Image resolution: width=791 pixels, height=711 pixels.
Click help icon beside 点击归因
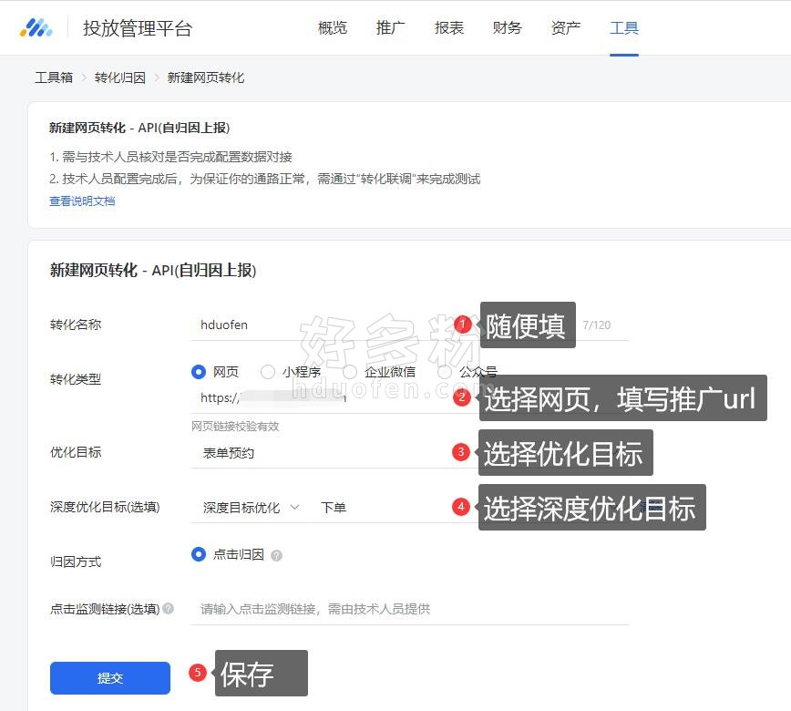(276, 555)
